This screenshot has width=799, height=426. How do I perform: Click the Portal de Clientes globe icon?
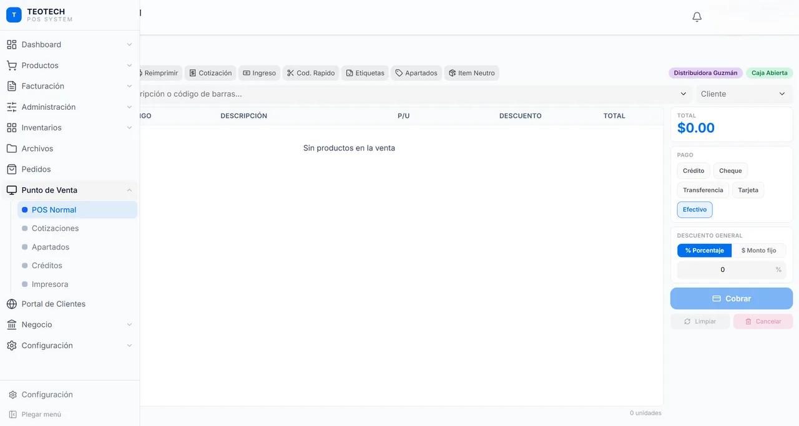11,304
